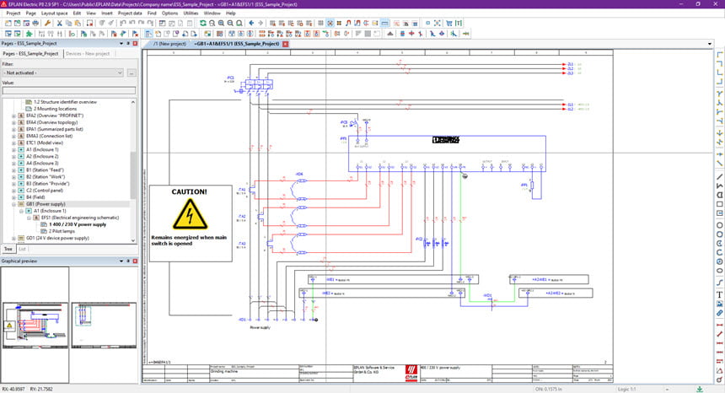The image size is (725, 393).
Task: Toggle the highlighted snap toolbar button
Action: (330, 23)
